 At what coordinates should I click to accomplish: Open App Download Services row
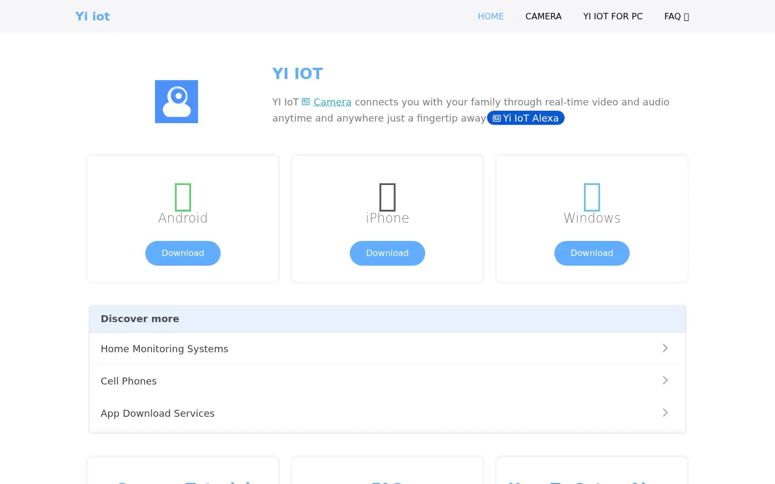click(x=387, y=413)
